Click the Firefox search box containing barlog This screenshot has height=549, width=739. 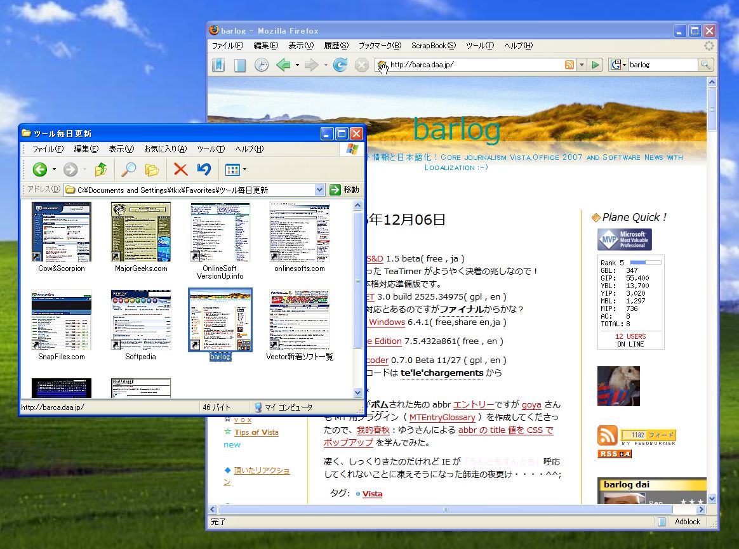(662, 65)
